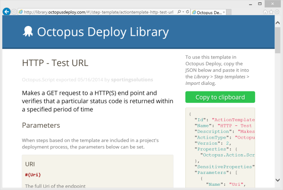Viewport: 283px width, 190px height.
Task: Click the browser Forward arrow button
Action: 15,11
